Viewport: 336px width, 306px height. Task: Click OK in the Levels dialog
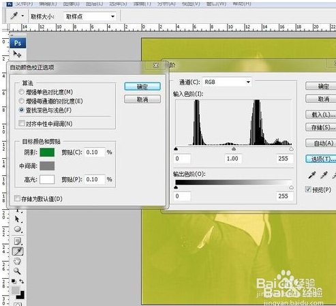pyautogui.click(x=321, y=87)
